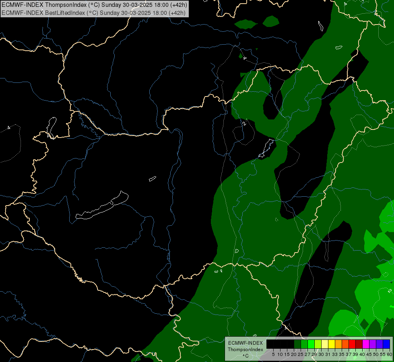Image resolution: width=394 pixels, height=362 pixels.
Task: Click the purple 45–50 legend swatch
Action: click(x=373, y=344)
